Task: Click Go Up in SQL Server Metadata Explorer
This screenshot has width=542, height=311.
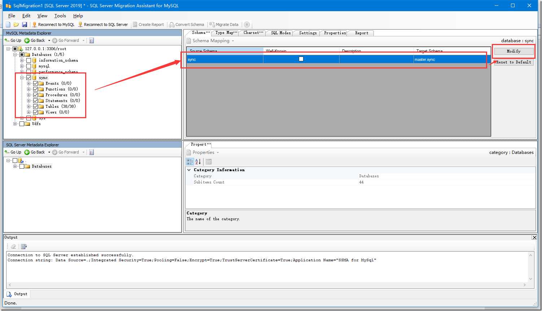Action: pyautogui.click(x=13, y=152)
